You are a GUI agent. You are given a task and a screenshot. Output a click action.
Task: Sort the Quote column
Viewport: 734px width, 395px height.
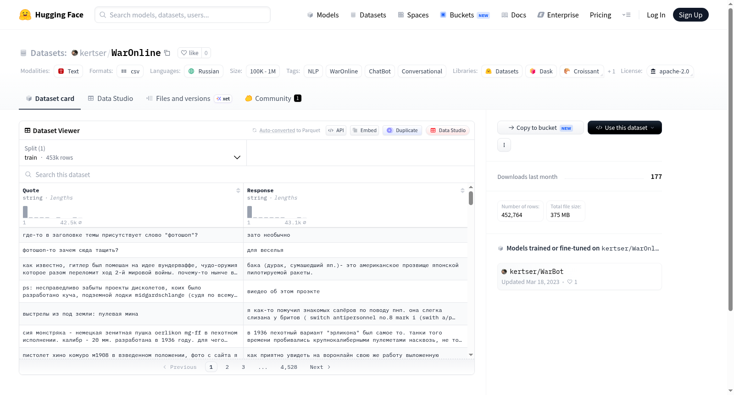tap(238, 190)
